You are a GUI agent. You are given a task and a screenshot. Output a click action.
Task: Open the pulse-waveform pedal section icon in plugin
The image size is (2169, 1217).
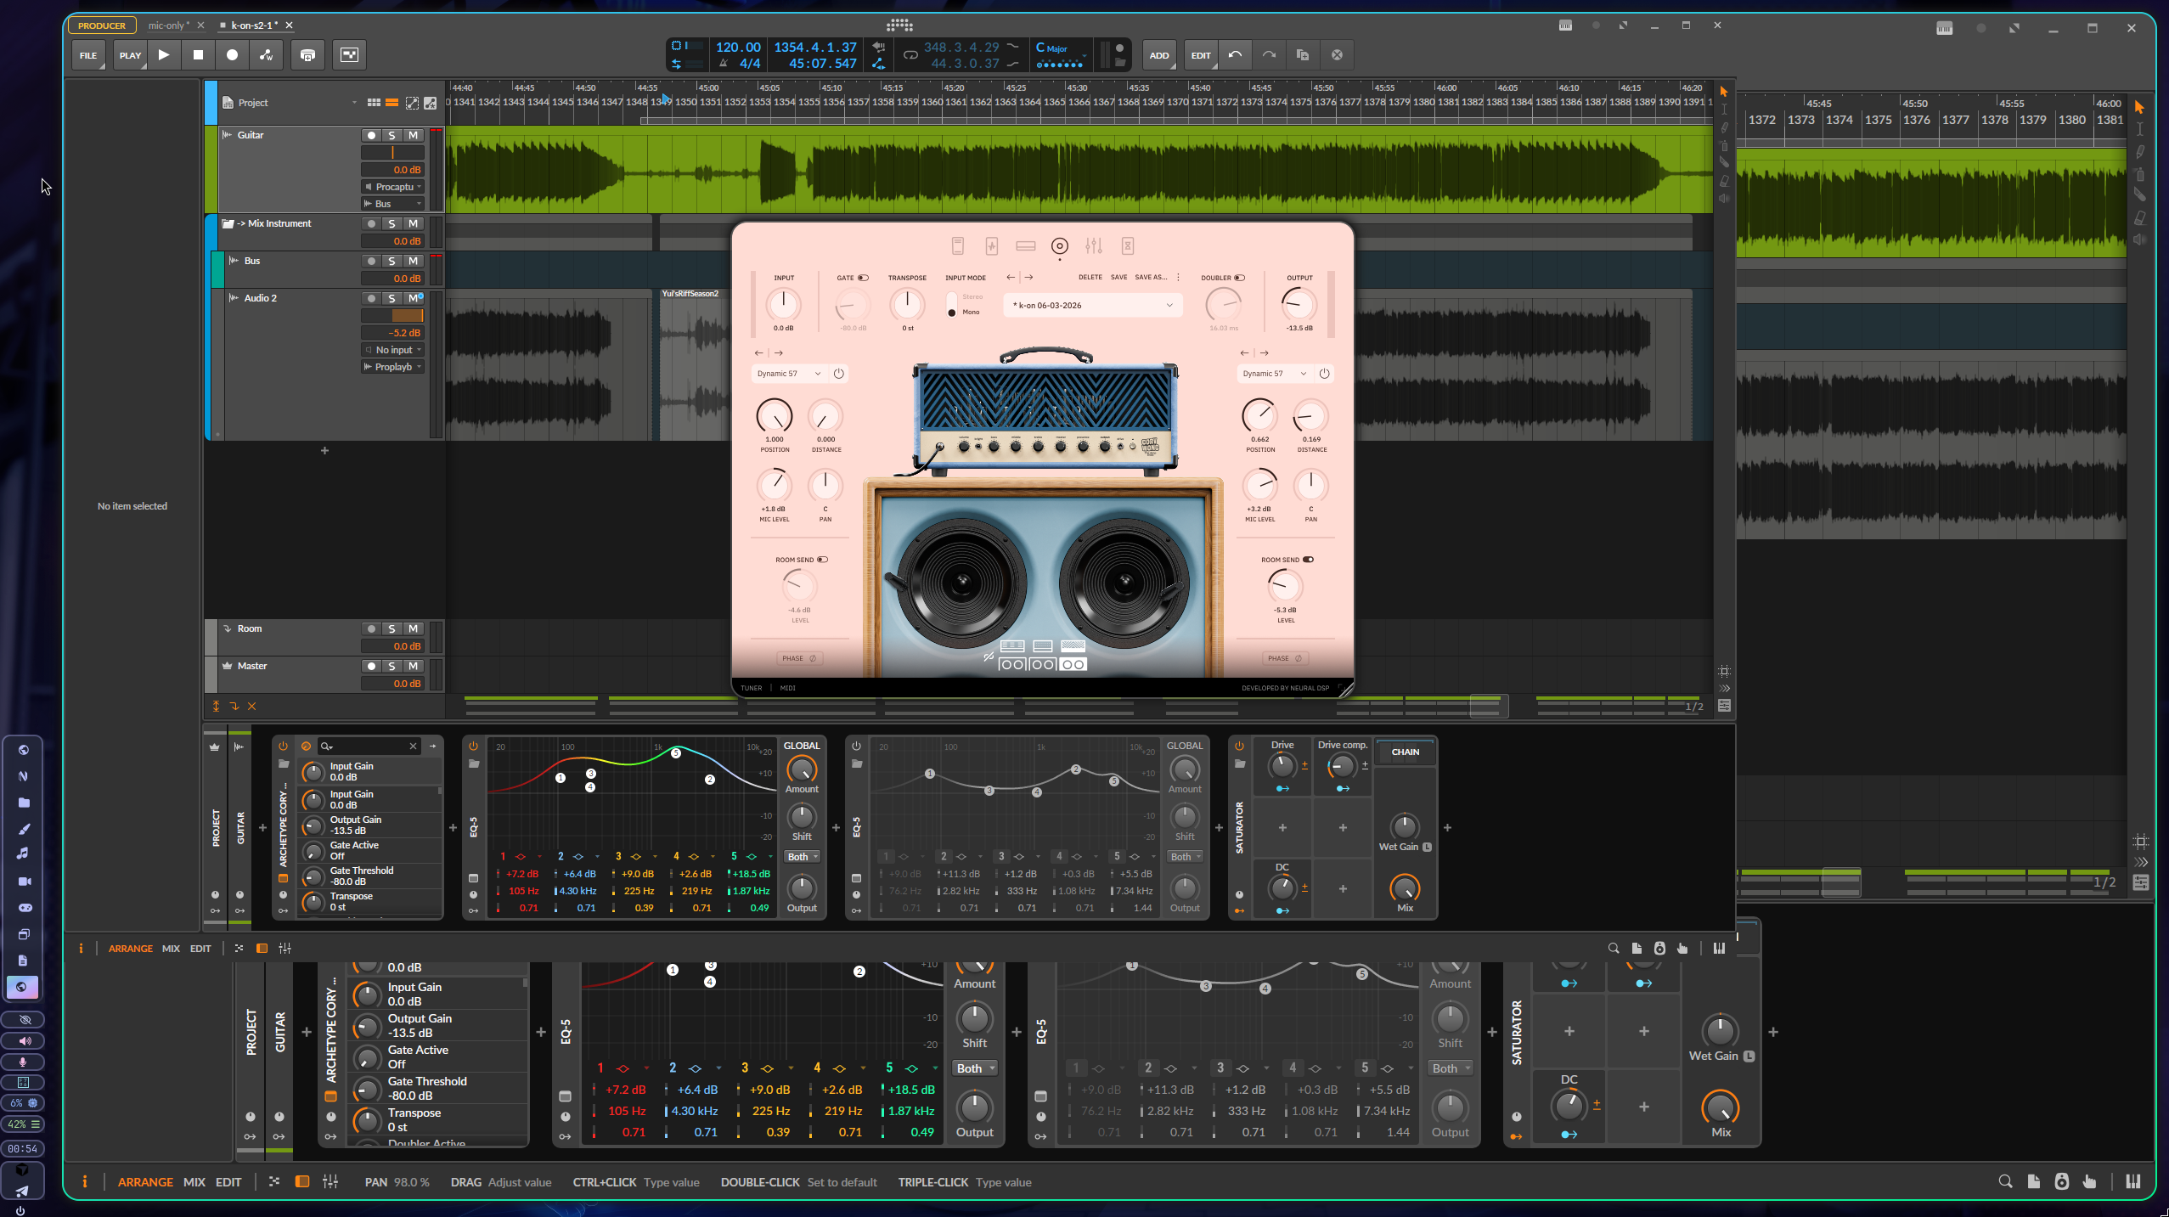(991, 246)
